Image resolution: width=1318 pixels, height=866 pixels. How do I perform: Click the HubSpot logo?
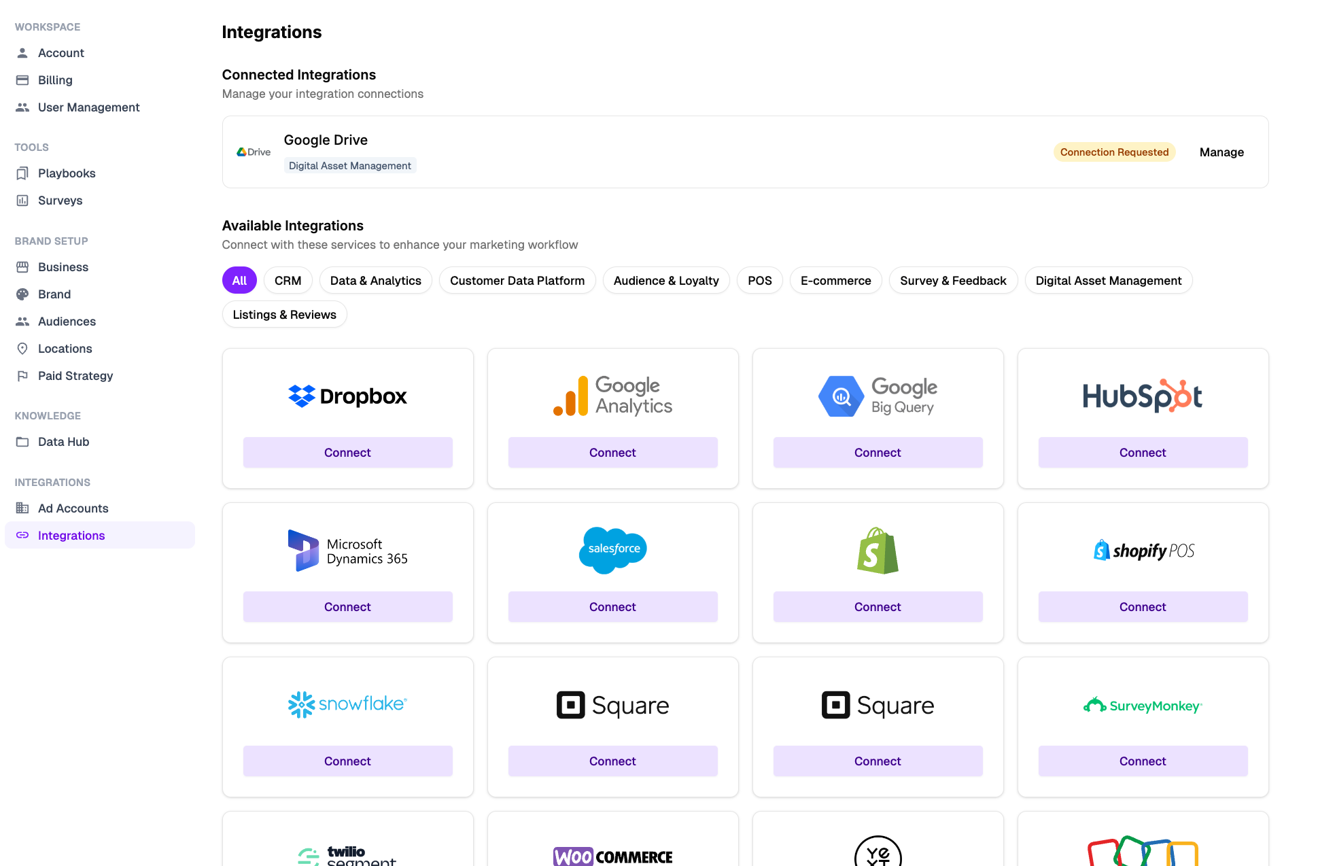pyautogui.click(x=1143, y=396)
